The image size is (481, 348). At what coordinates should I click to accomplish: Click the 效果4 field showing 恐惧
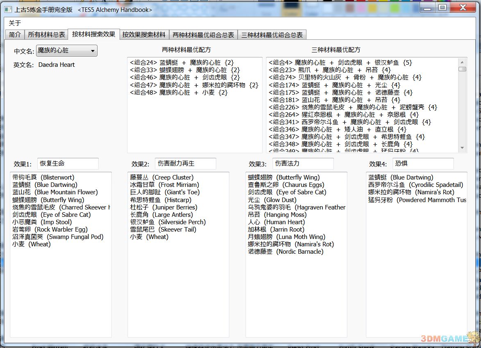pos(423,164)
